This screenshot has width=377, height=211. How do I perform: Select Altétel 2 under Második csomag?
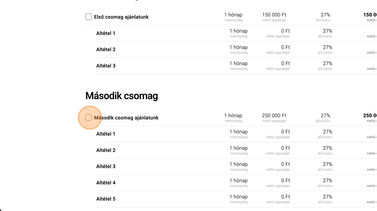click(x=106, y=150)
